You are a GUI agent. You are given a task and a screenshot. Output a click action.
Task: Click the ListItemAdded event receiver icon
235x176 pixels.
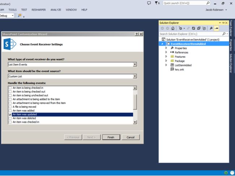172,65
